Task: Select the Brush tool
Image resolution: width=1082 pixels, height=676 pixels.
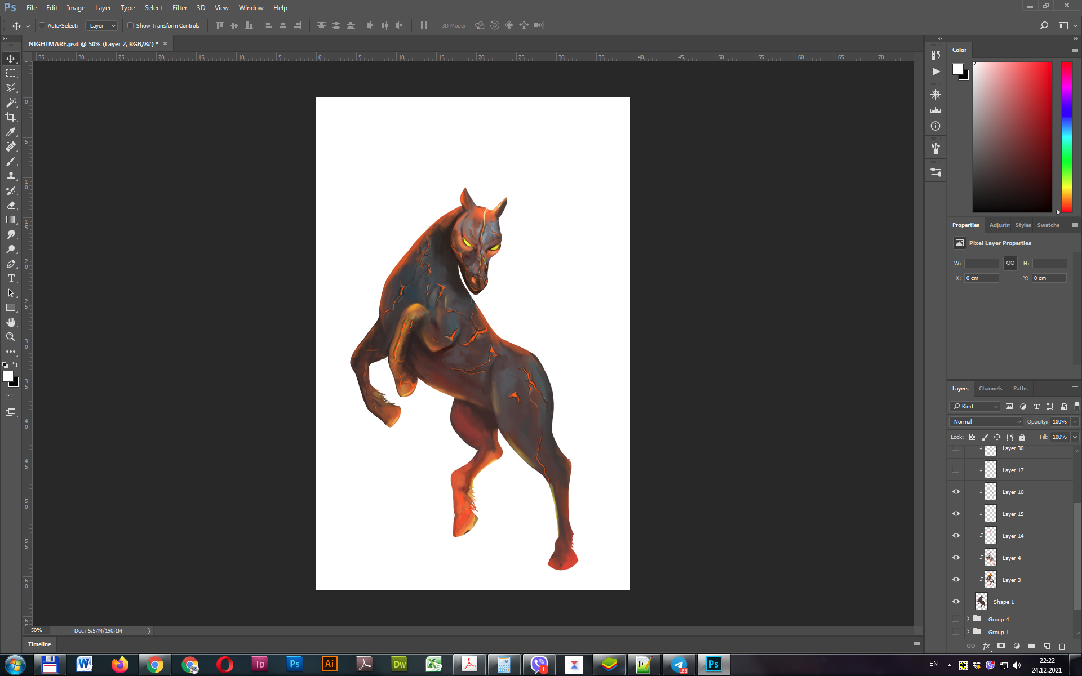Action: tap(11, 161)
